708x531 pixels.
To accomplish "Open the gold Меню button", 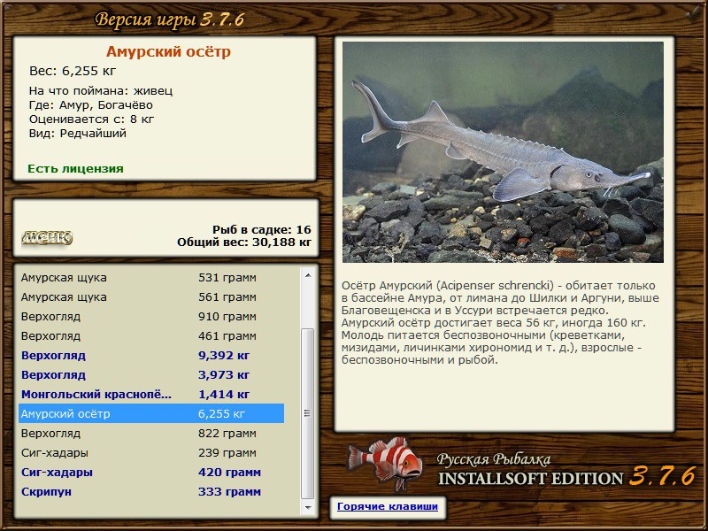I will (47, 237).
